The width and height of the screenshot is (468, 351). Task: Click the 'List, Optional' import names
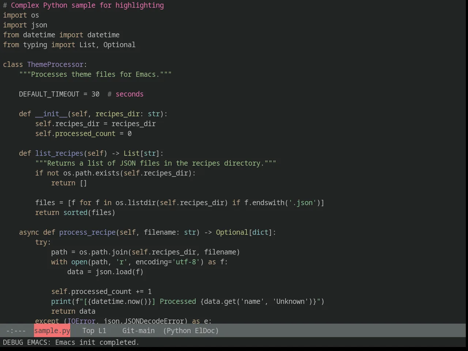click(107, 45)
